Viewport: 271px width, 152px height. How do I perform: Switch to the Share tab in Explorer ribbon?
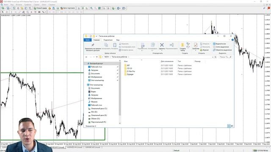tap(108, 40)
